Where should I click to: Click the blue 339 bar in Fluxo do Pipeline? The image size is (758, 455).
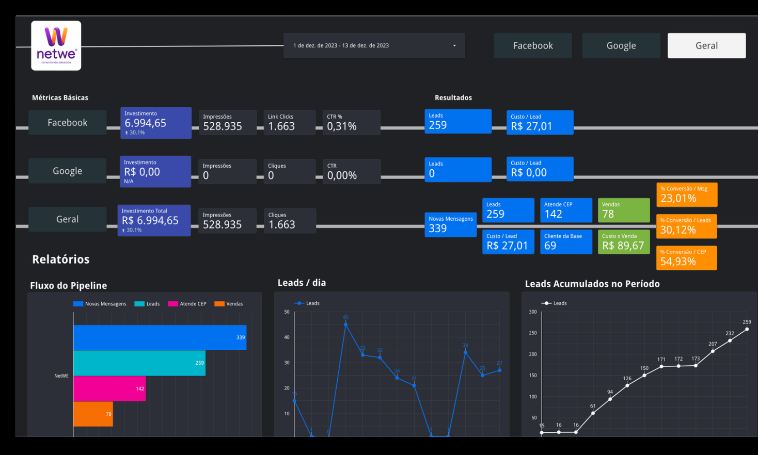(160, 337)
